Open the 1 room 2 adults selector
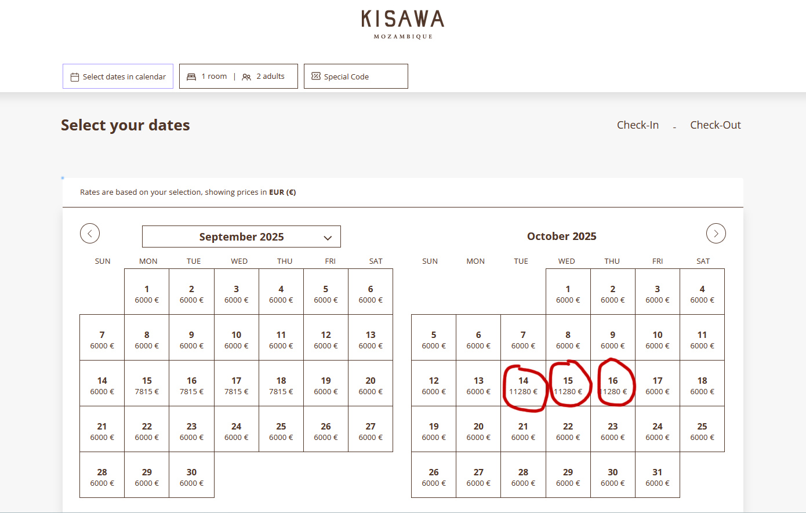 pos(238,77)
